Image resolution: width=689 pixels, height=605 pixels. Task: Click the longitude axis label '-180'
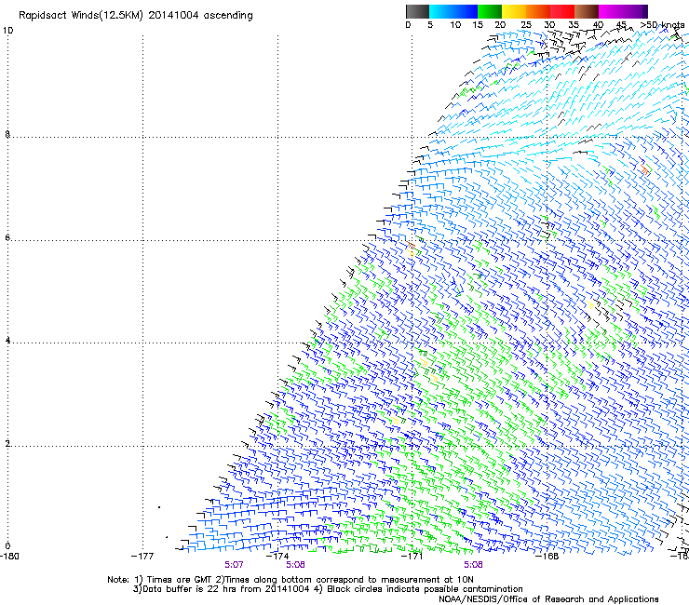9,557
